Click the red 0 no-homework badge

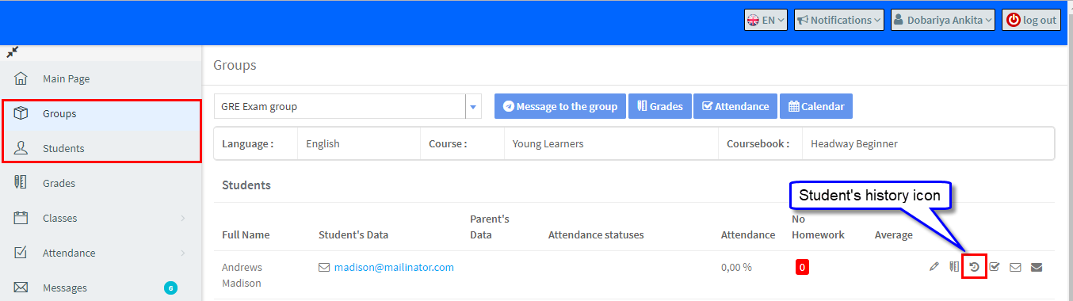click(x=802, y=268)
